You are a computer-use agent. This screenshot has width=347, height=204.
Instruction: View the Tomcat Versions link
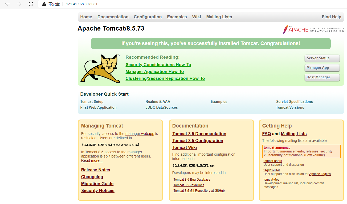click(x=290, y=108)
